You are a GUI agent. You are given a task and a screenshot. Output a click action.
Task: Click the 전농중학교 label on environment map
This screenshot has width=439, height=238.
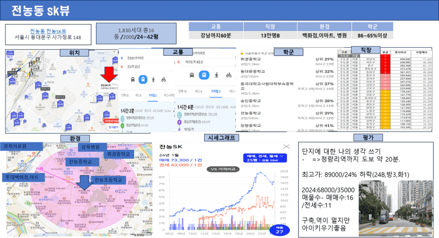pos(82,162)
